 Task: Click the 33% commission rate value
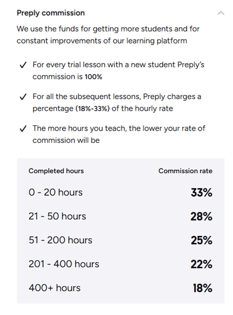202,193
